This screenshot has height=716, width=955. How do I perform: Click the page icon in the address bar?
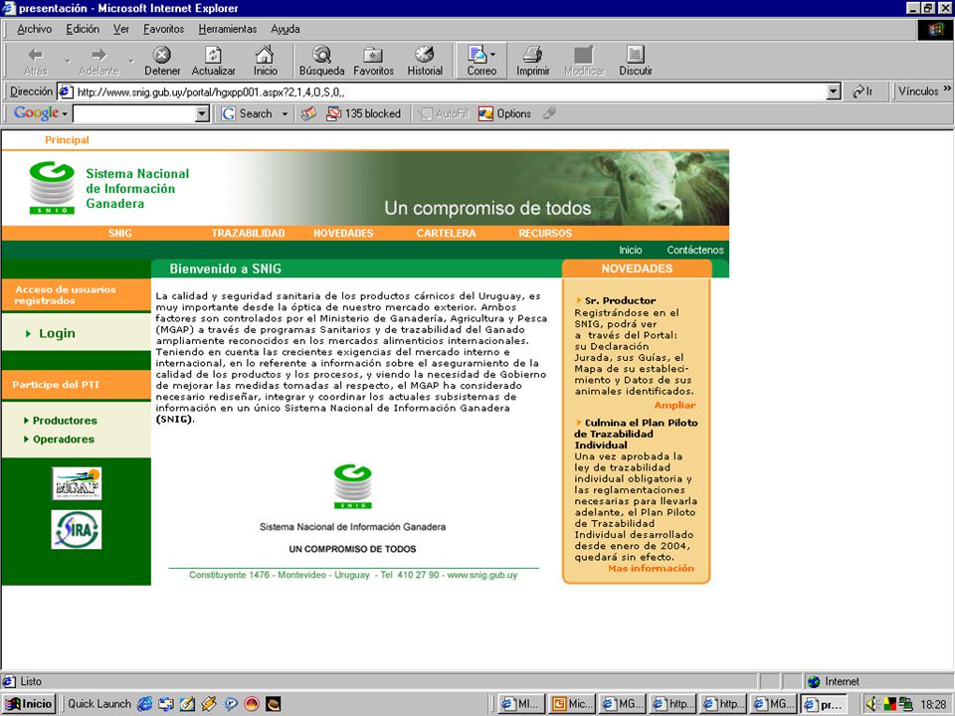point(66,91)
